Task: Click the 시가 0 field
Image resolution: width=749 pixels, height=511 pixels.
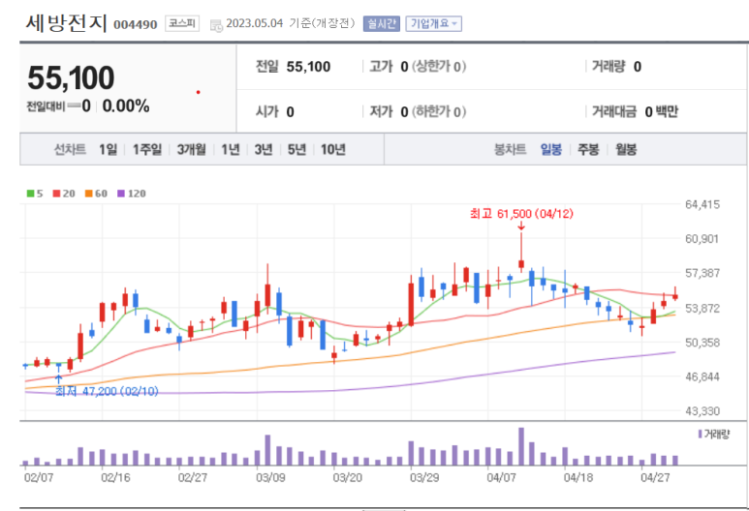Action: tap(274, 111)
